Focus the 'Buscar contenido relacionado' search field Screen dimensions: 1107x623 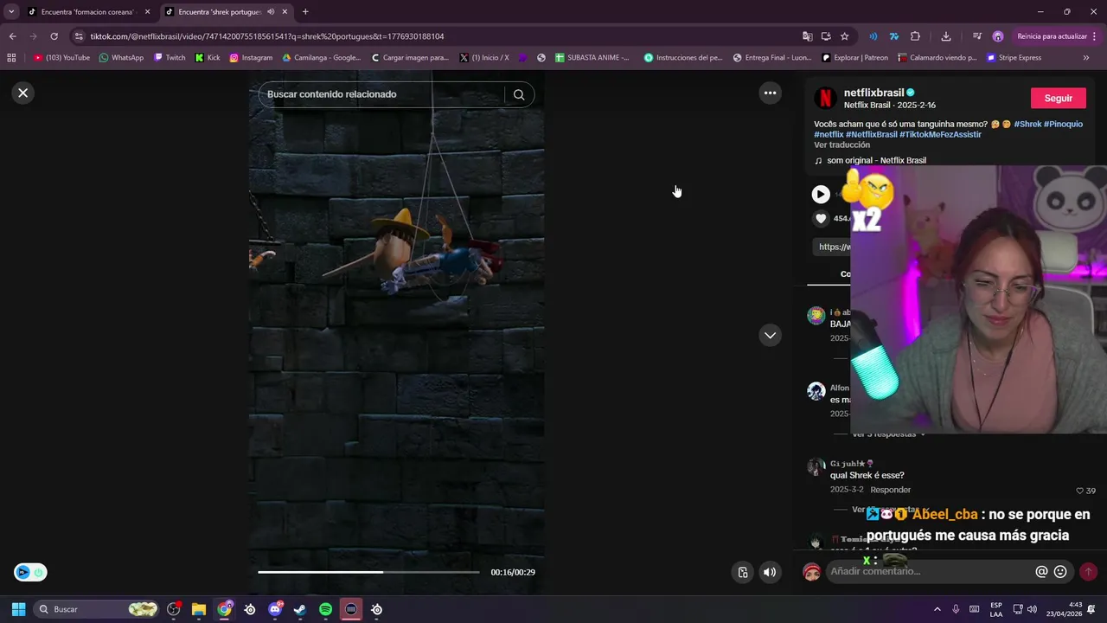[x=382, y=94]
